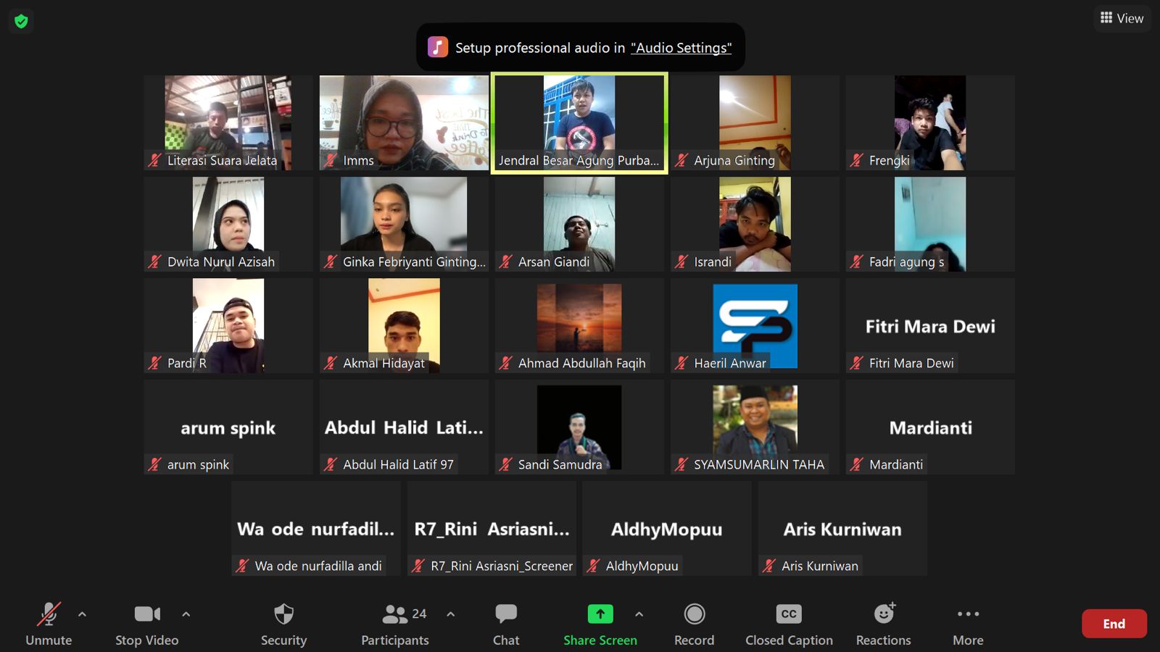
Task: Click muted mic icon beside Frengki
Action: (857, 160)
